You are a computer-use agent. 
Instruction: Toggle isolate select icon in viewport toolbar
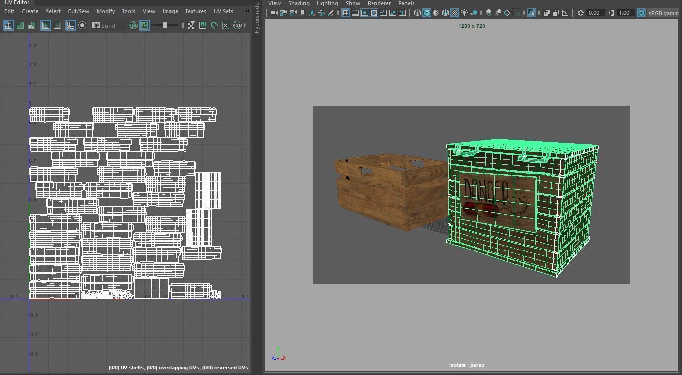[532, 13]
